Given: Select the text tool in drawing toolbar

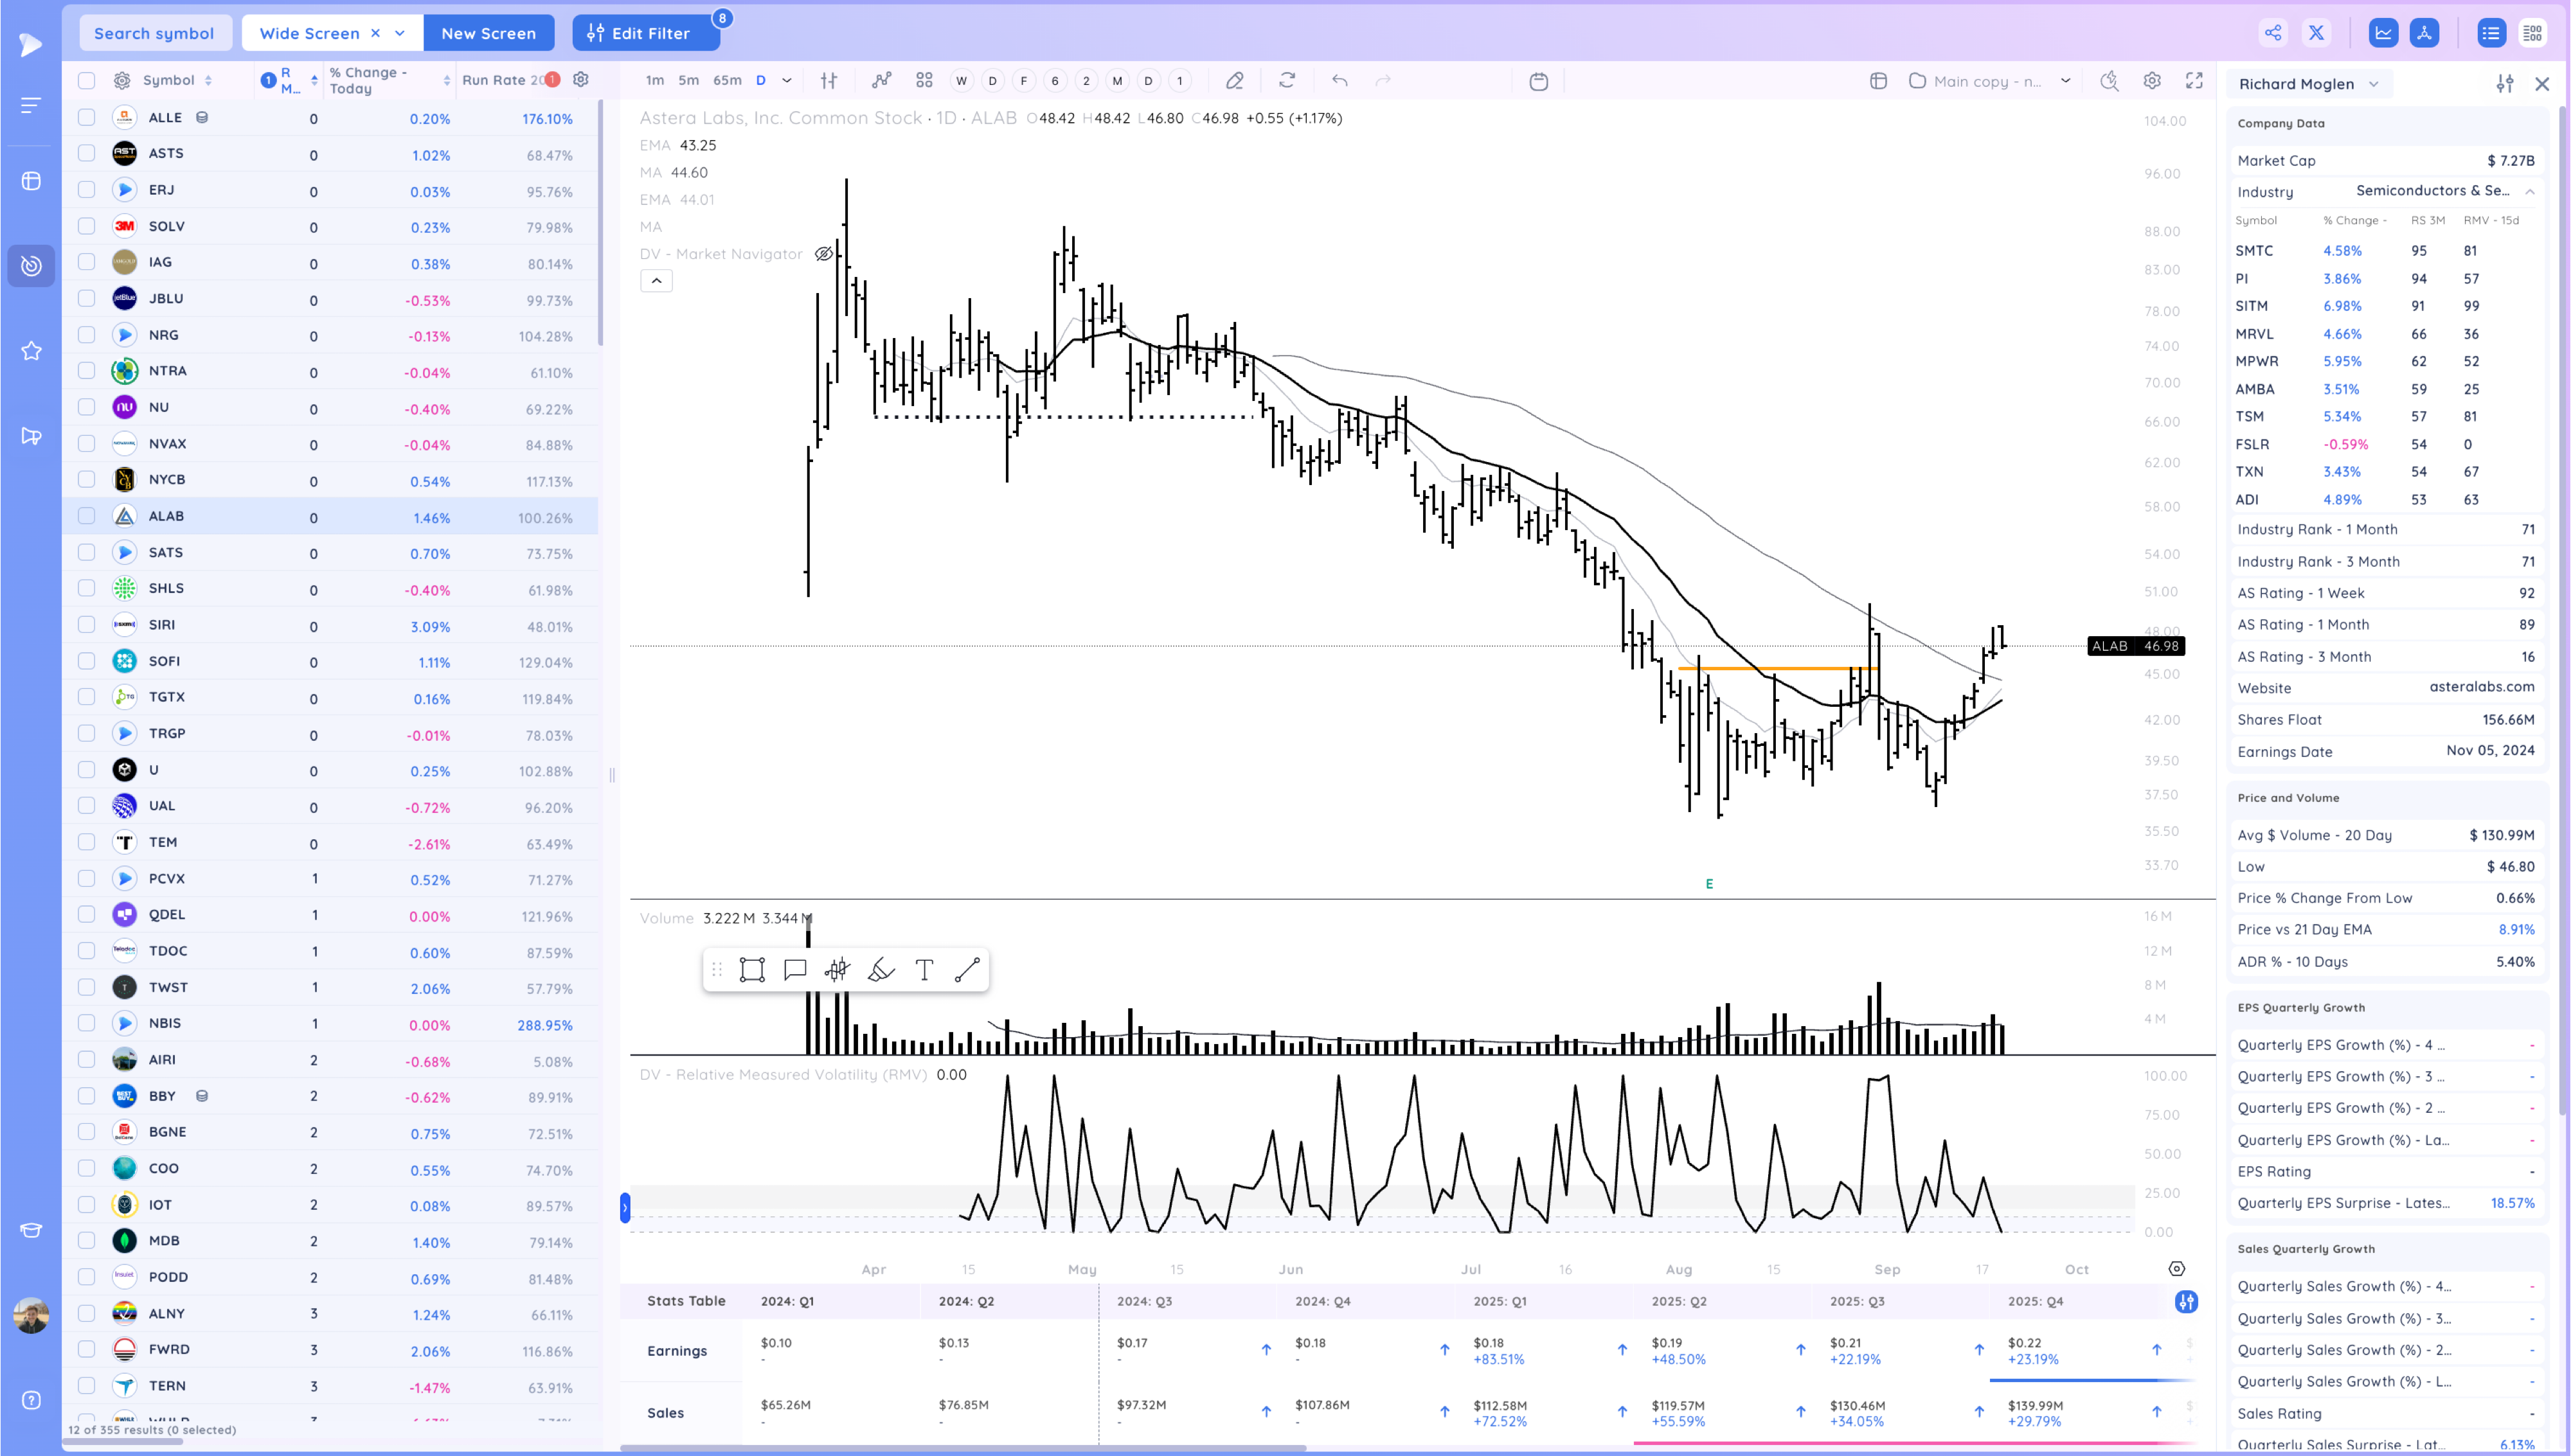Looking at the screenshot, I should point(924,970).
